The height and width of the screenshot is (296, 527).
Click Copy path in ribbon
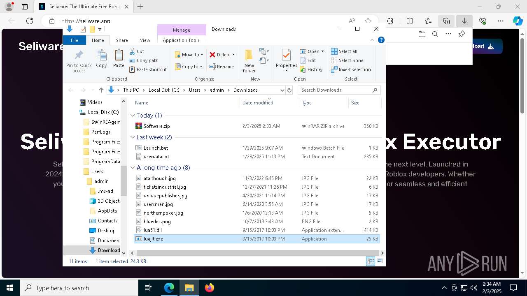144,60
